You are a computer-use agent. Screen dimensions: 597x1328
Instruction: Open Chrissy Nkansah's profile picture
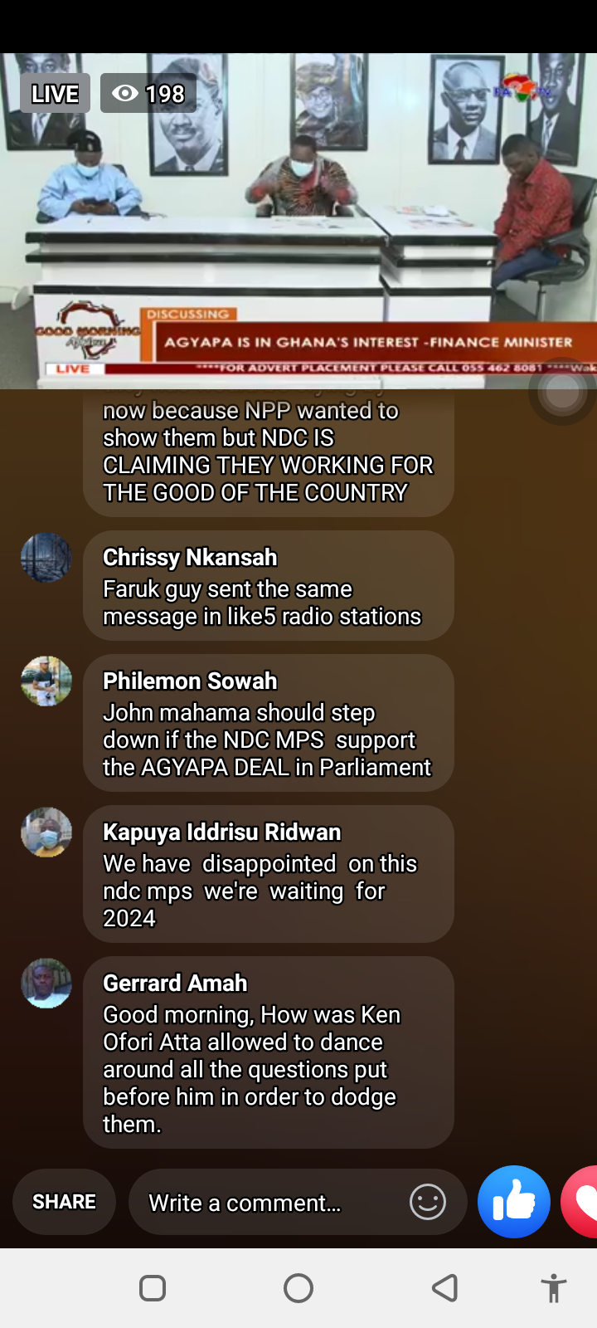coord(46,557)
